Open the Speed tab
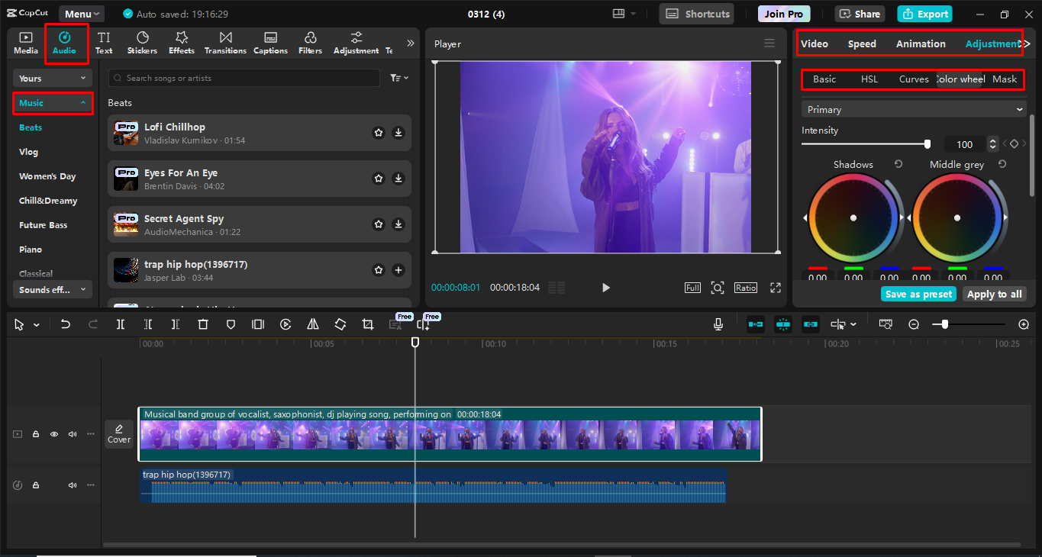This screenshot has height=557, width=1042. [x=862, y=44]
